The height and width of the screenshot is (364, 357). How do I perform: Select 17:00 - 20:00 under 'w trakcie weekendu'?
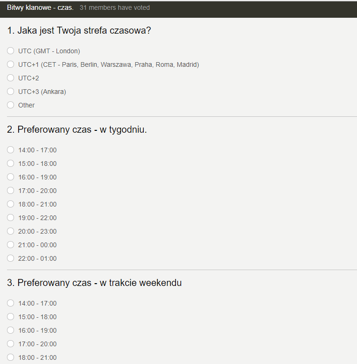tap(11, 344)
